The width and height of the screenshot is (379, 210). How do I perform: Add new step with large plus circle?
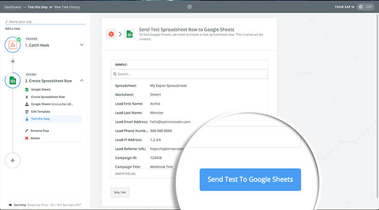[13, 160]
